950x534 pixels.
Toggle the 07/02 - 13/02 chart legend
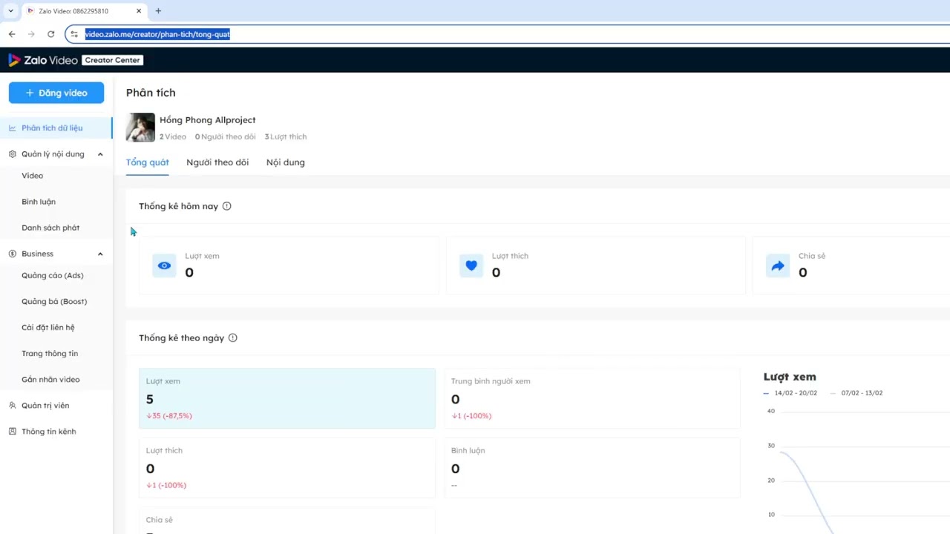(857, 393)
